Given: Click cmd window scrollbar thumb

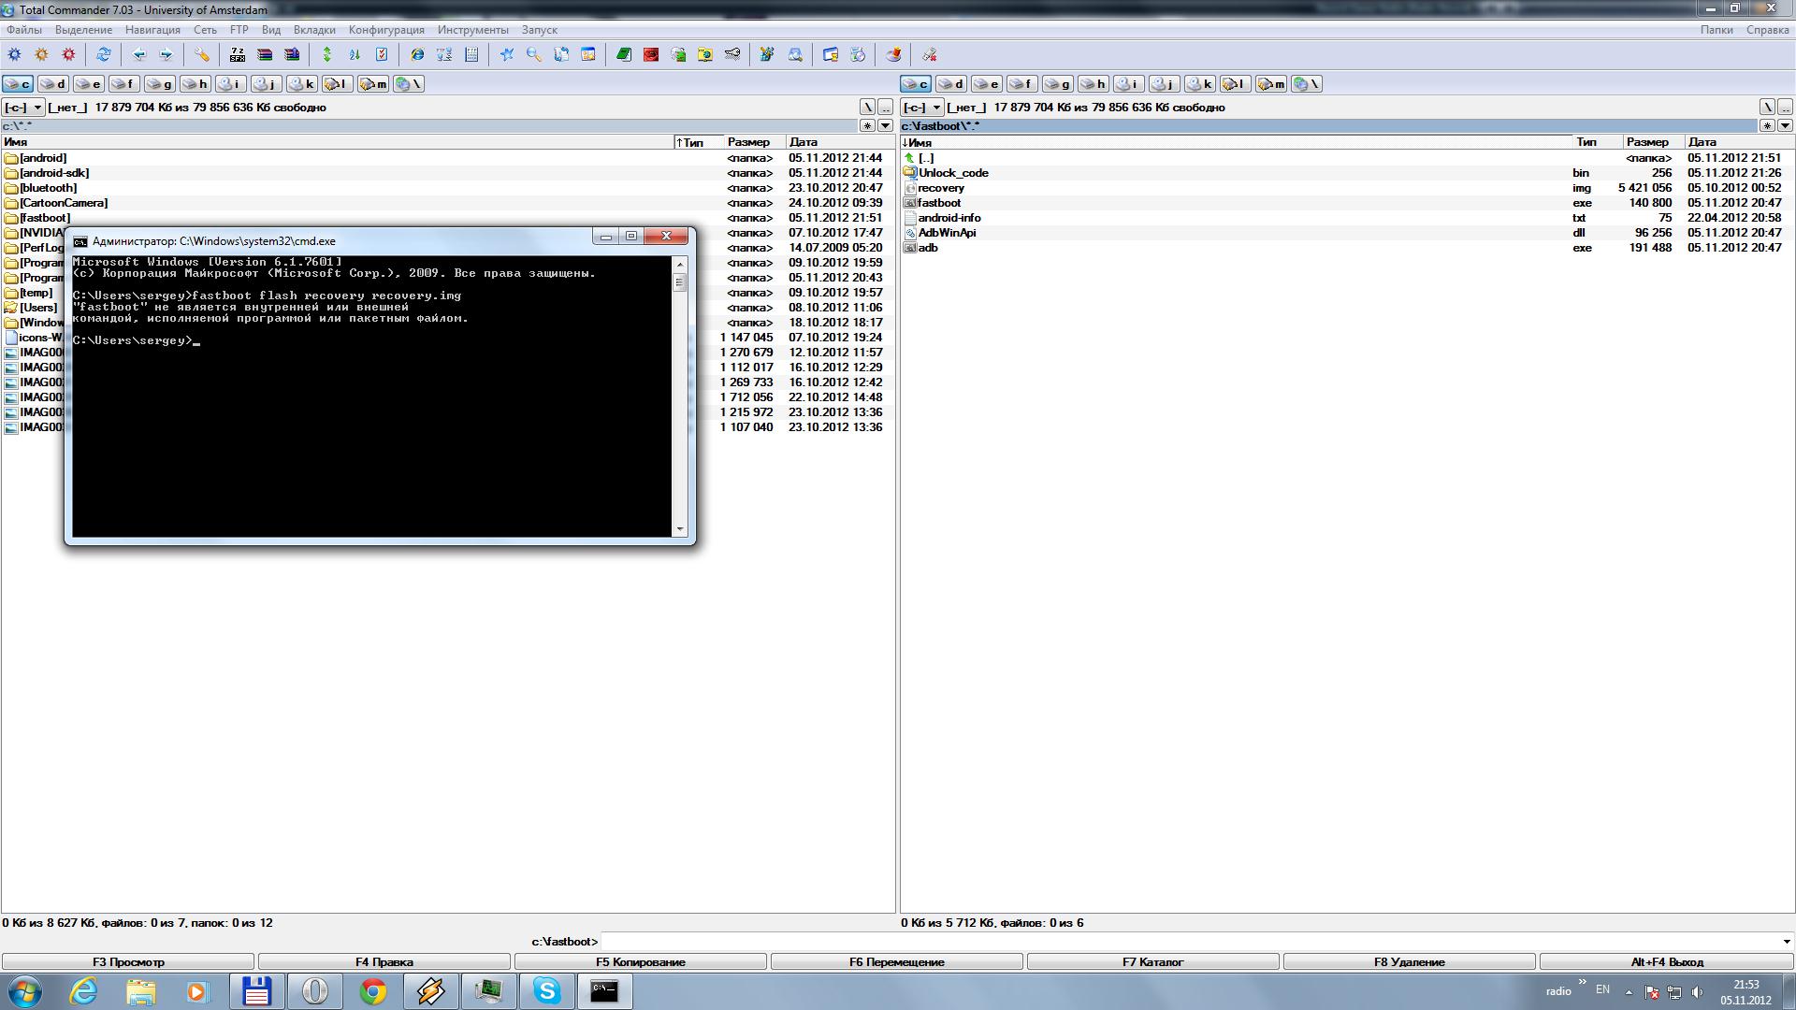Looking at the screenshot, I should (x=680, y=282).
